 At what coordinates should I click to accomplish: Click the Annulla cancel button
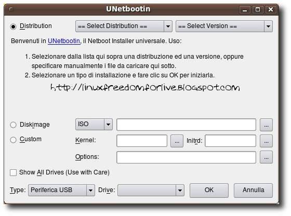coord(254,191)
